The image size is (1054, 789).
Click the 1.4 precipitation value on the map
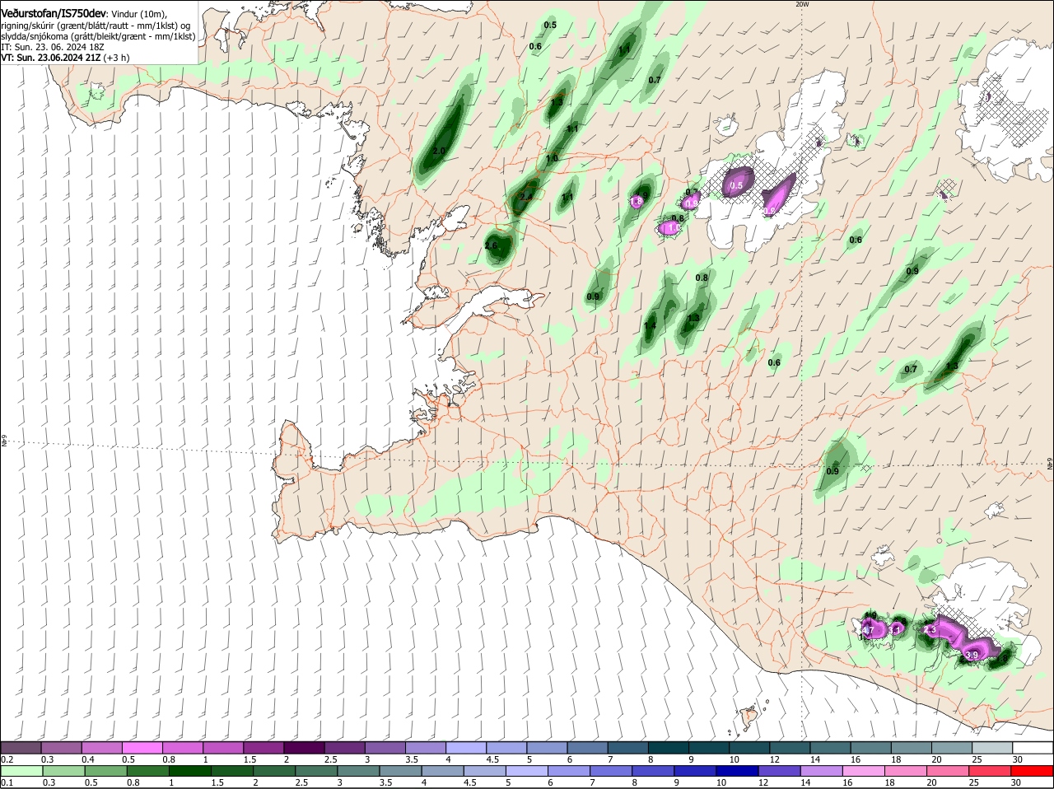tap(650, 325)
